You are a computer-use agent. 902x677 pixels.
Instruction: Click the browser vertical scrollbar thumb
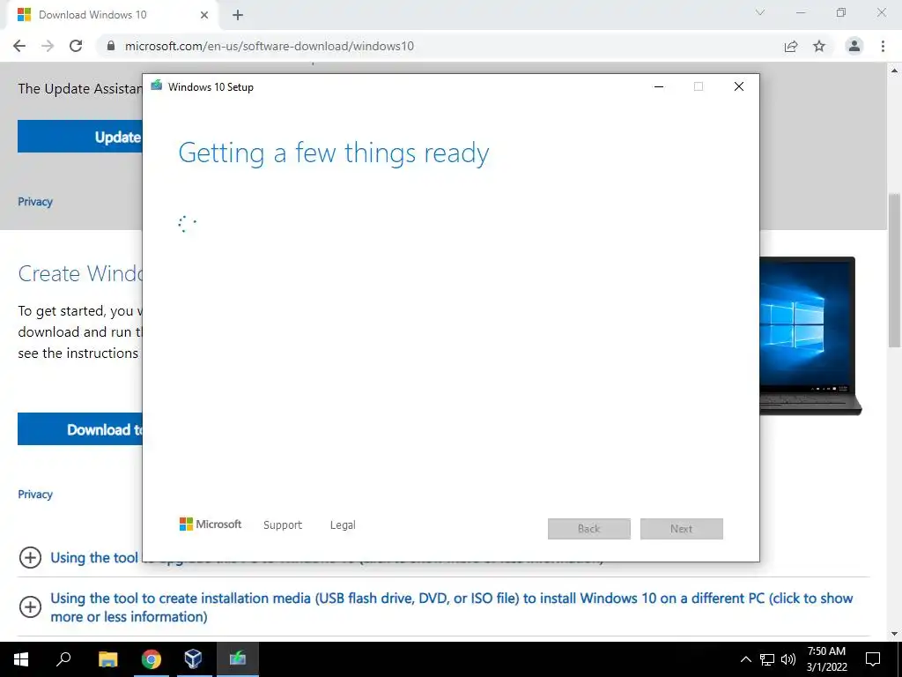(894, 271)
